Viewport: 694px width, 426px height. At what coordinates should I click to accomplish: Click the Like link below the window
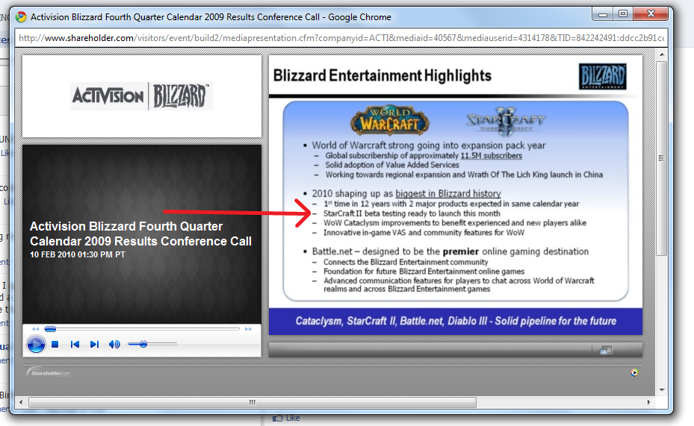292,419
